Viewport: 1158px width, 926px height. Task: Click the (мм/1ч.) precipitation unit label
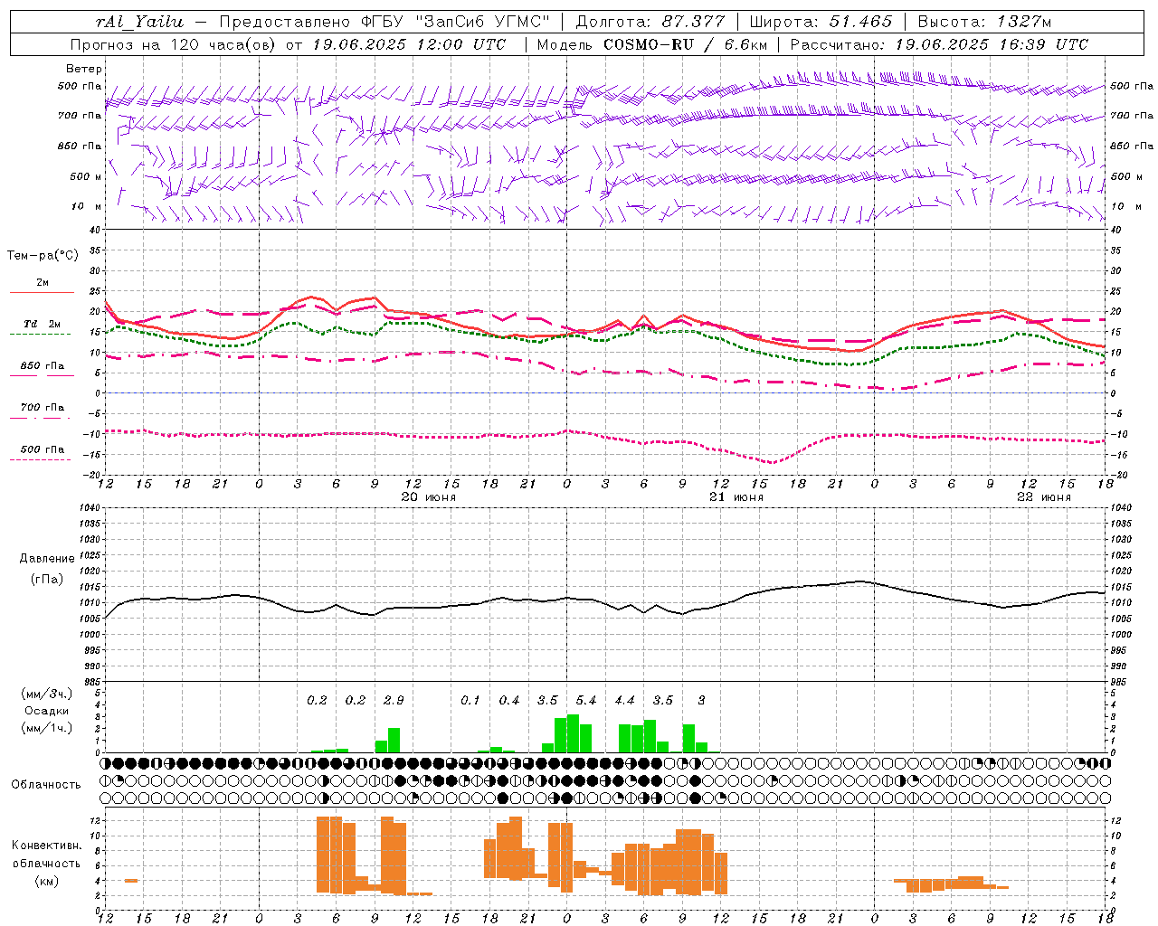click(x=46, y=728)
